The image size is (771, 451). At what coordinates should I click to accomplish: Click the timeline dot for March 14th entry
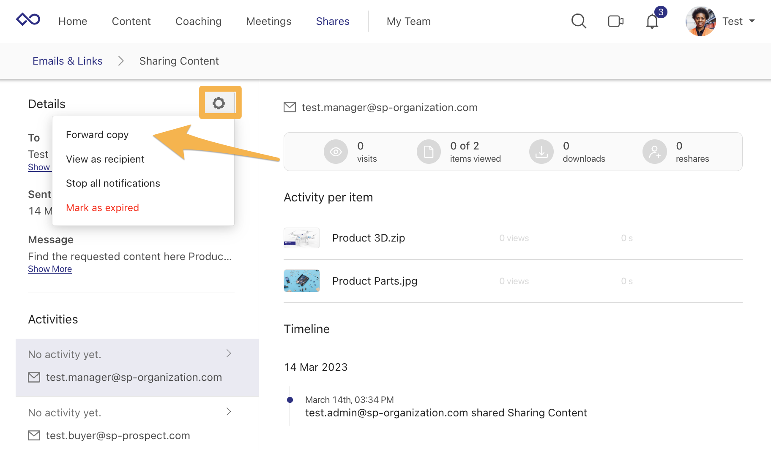290,399
